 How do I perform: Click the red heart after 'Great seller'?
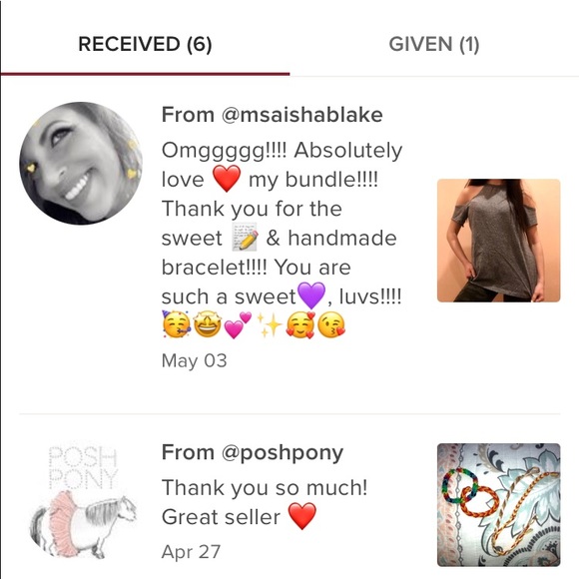tap(302, 516)
